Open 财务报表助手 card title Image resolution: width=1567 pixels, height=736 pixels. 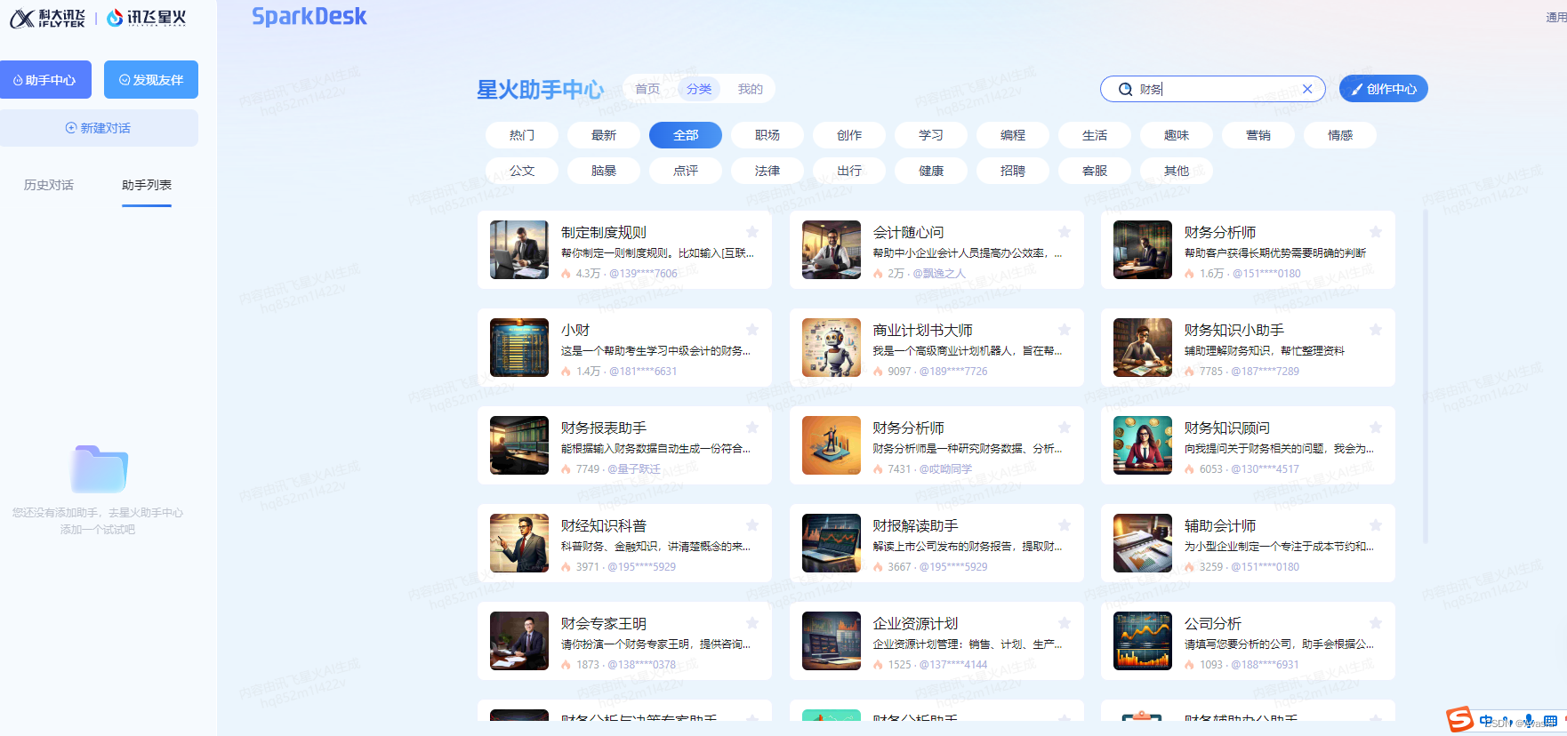pos(604,428)
